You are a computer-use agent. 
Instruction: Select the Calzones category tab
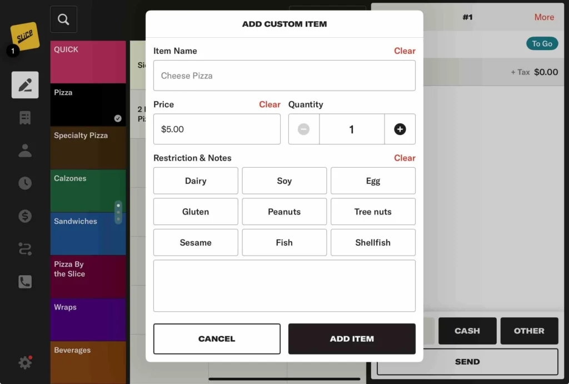click(88, 191)
